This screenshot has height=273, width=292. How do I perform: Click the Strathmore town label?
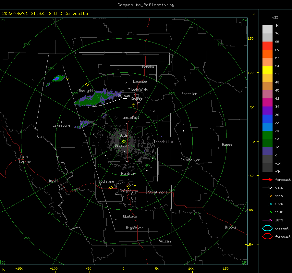coord(158,192)
